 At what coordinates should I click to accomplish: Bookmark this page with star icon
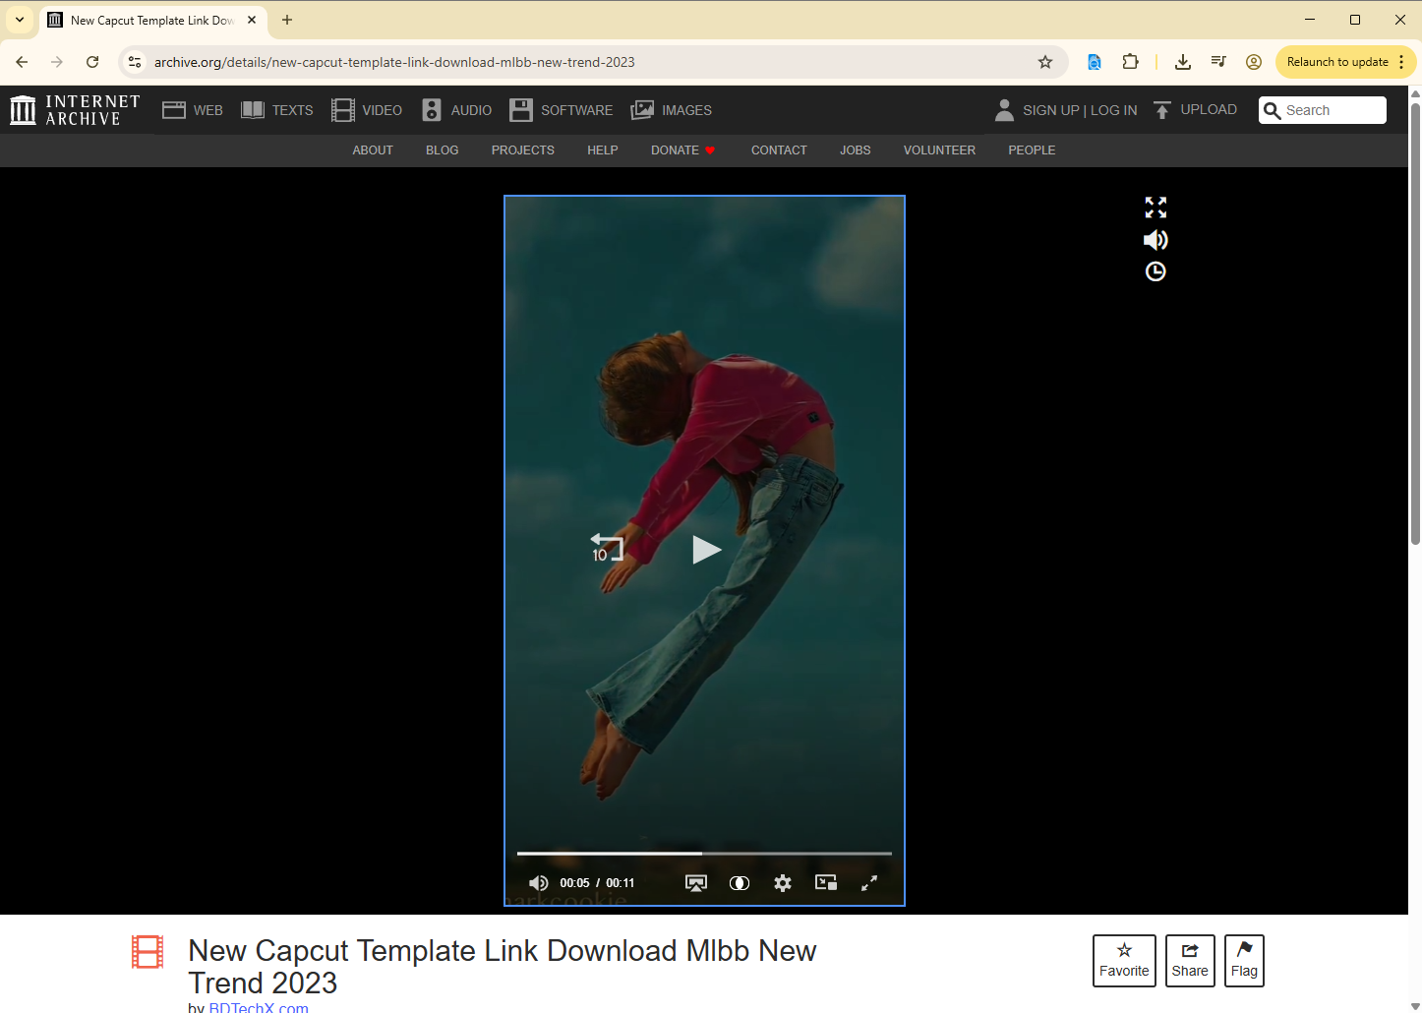(1045, 62)
